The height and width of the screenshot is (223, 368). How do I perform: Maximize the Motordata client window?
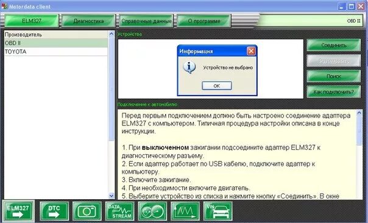click(352, 6)
